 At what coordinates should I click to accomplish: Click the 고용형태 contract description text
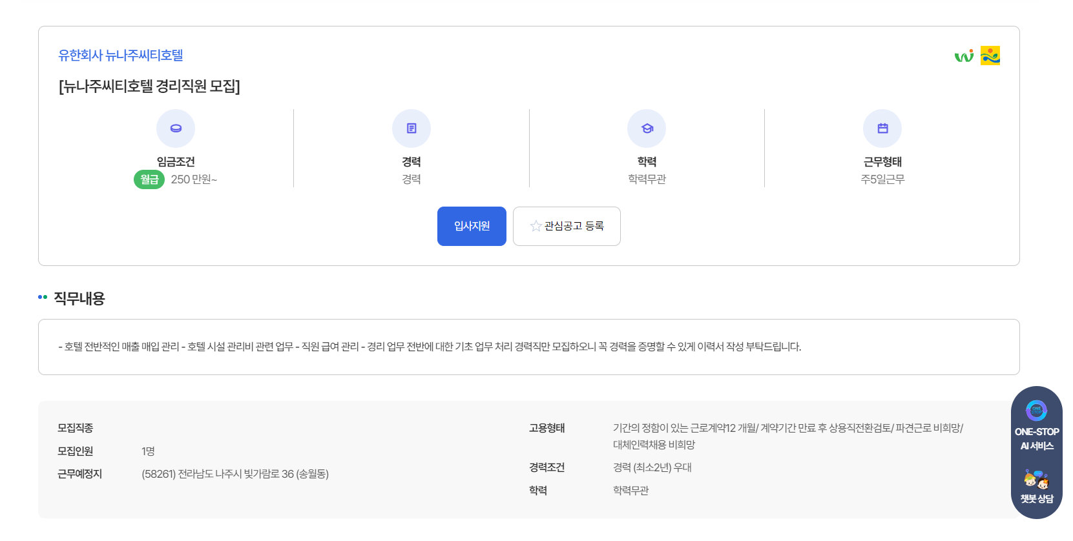click(x=788, y=436)
